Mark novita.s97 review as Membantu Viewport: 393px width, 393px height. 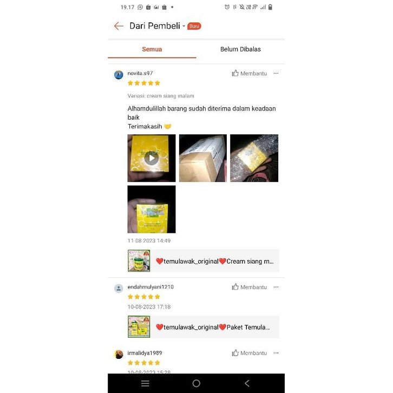coord(249,74)
